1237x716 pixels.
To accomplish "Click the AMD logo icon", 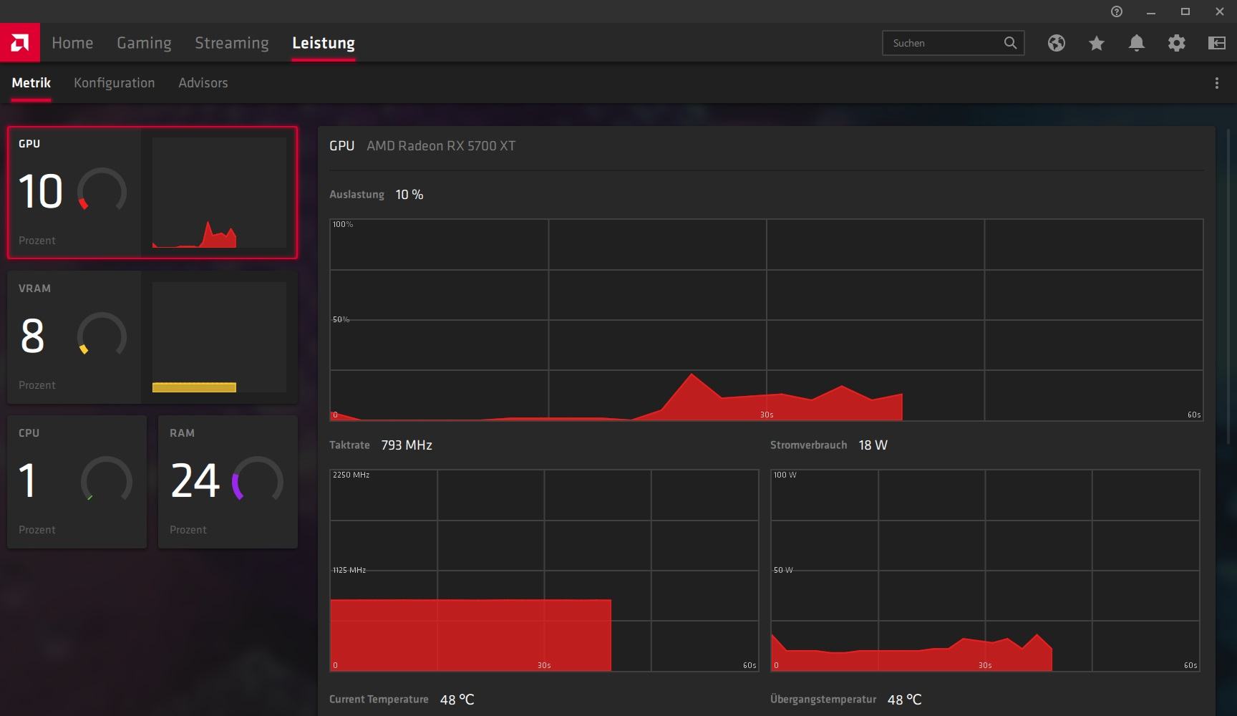I will (x=20, y=43).
